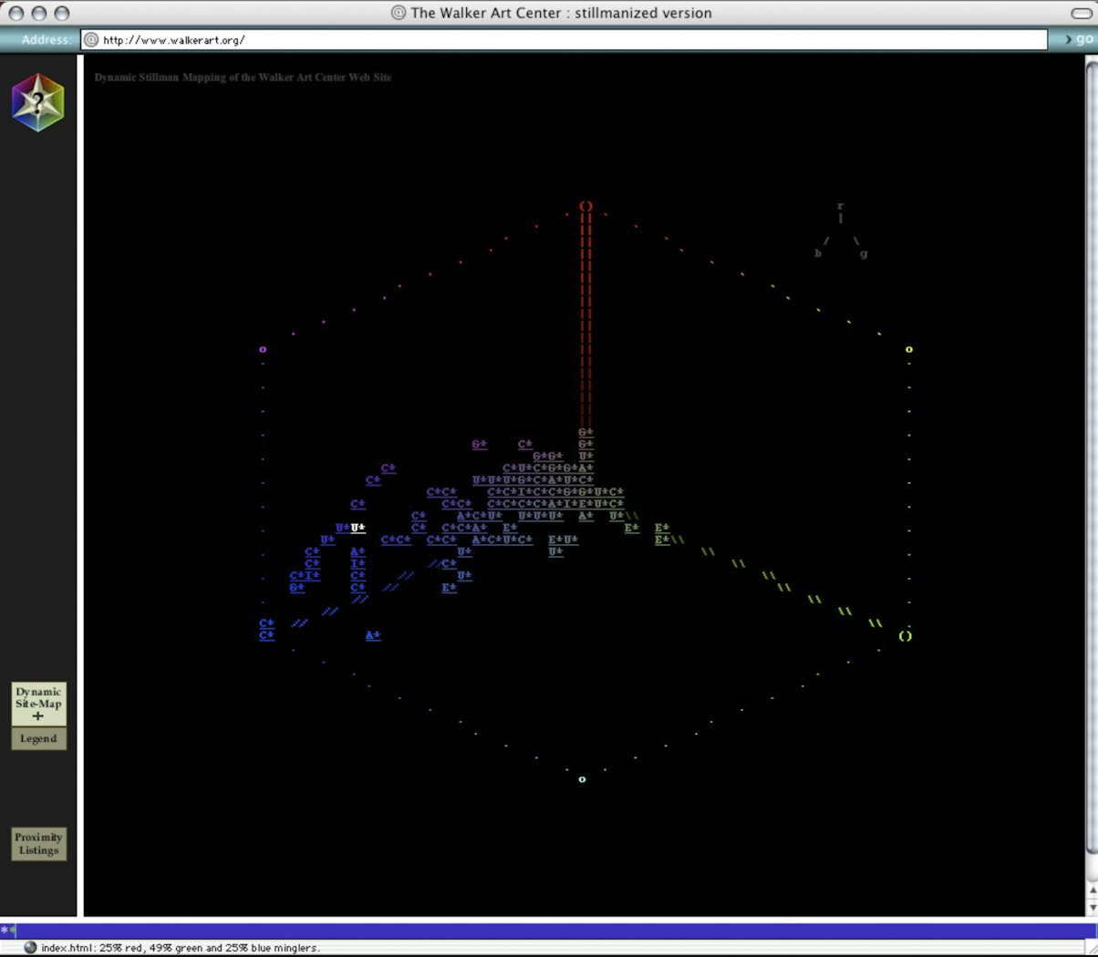The height and width of the screenshot is (957, 1098).
Task: Select the purple o node on the map
Action: pos(263,349)
